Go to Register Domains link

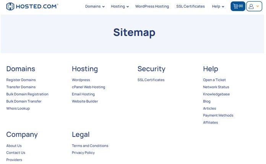(21, 80)
